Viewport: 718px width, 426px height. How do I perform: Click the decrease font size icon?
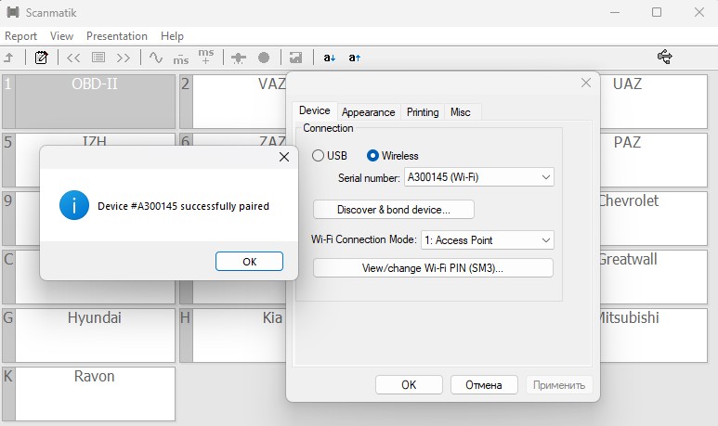pos(330,58)
